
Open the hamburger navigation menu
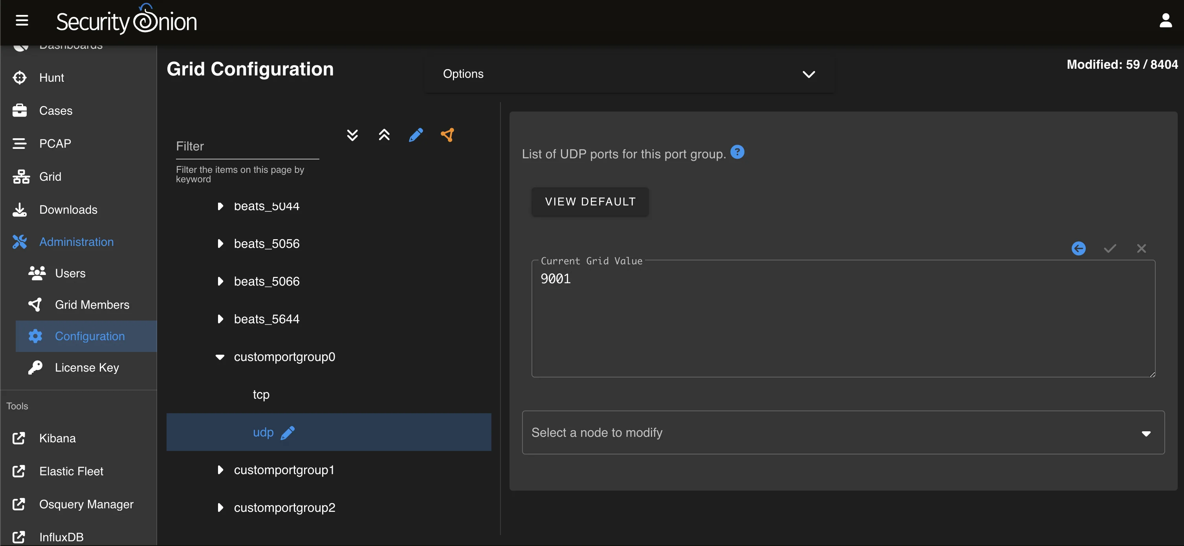point(22,21)
